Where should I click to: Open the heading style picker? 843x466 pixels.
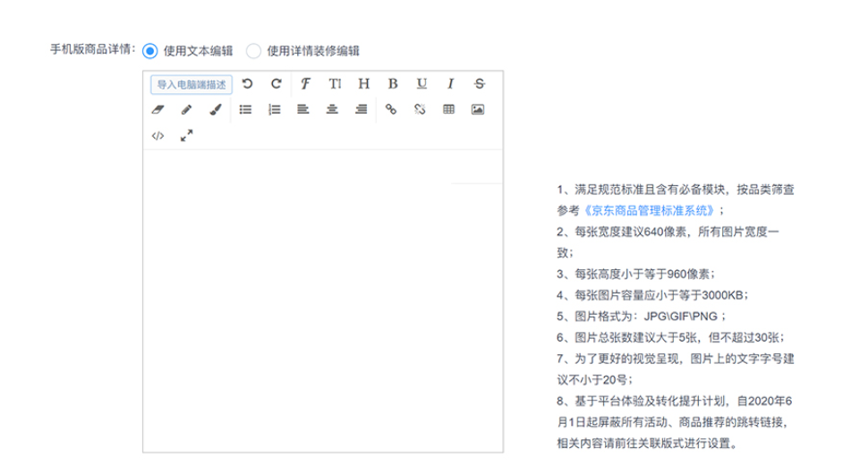tap(363, 84)
